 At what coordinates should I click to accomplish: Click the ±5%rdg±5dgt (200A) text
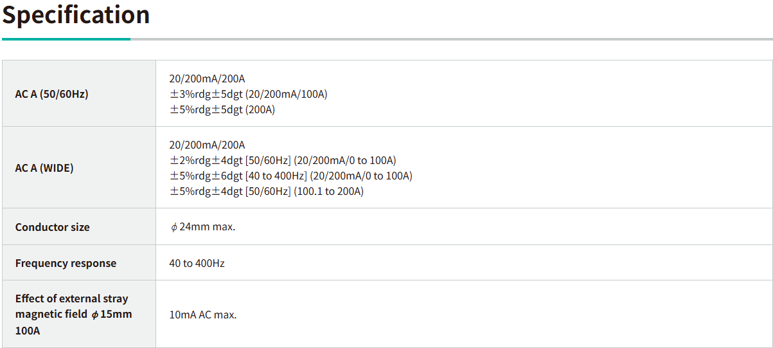coord(222,109)
